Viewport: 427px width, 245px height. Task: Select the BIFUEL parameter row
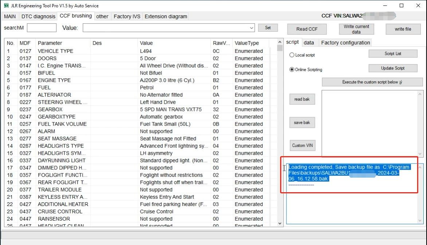pyautogui.click(x=137, y=73)
